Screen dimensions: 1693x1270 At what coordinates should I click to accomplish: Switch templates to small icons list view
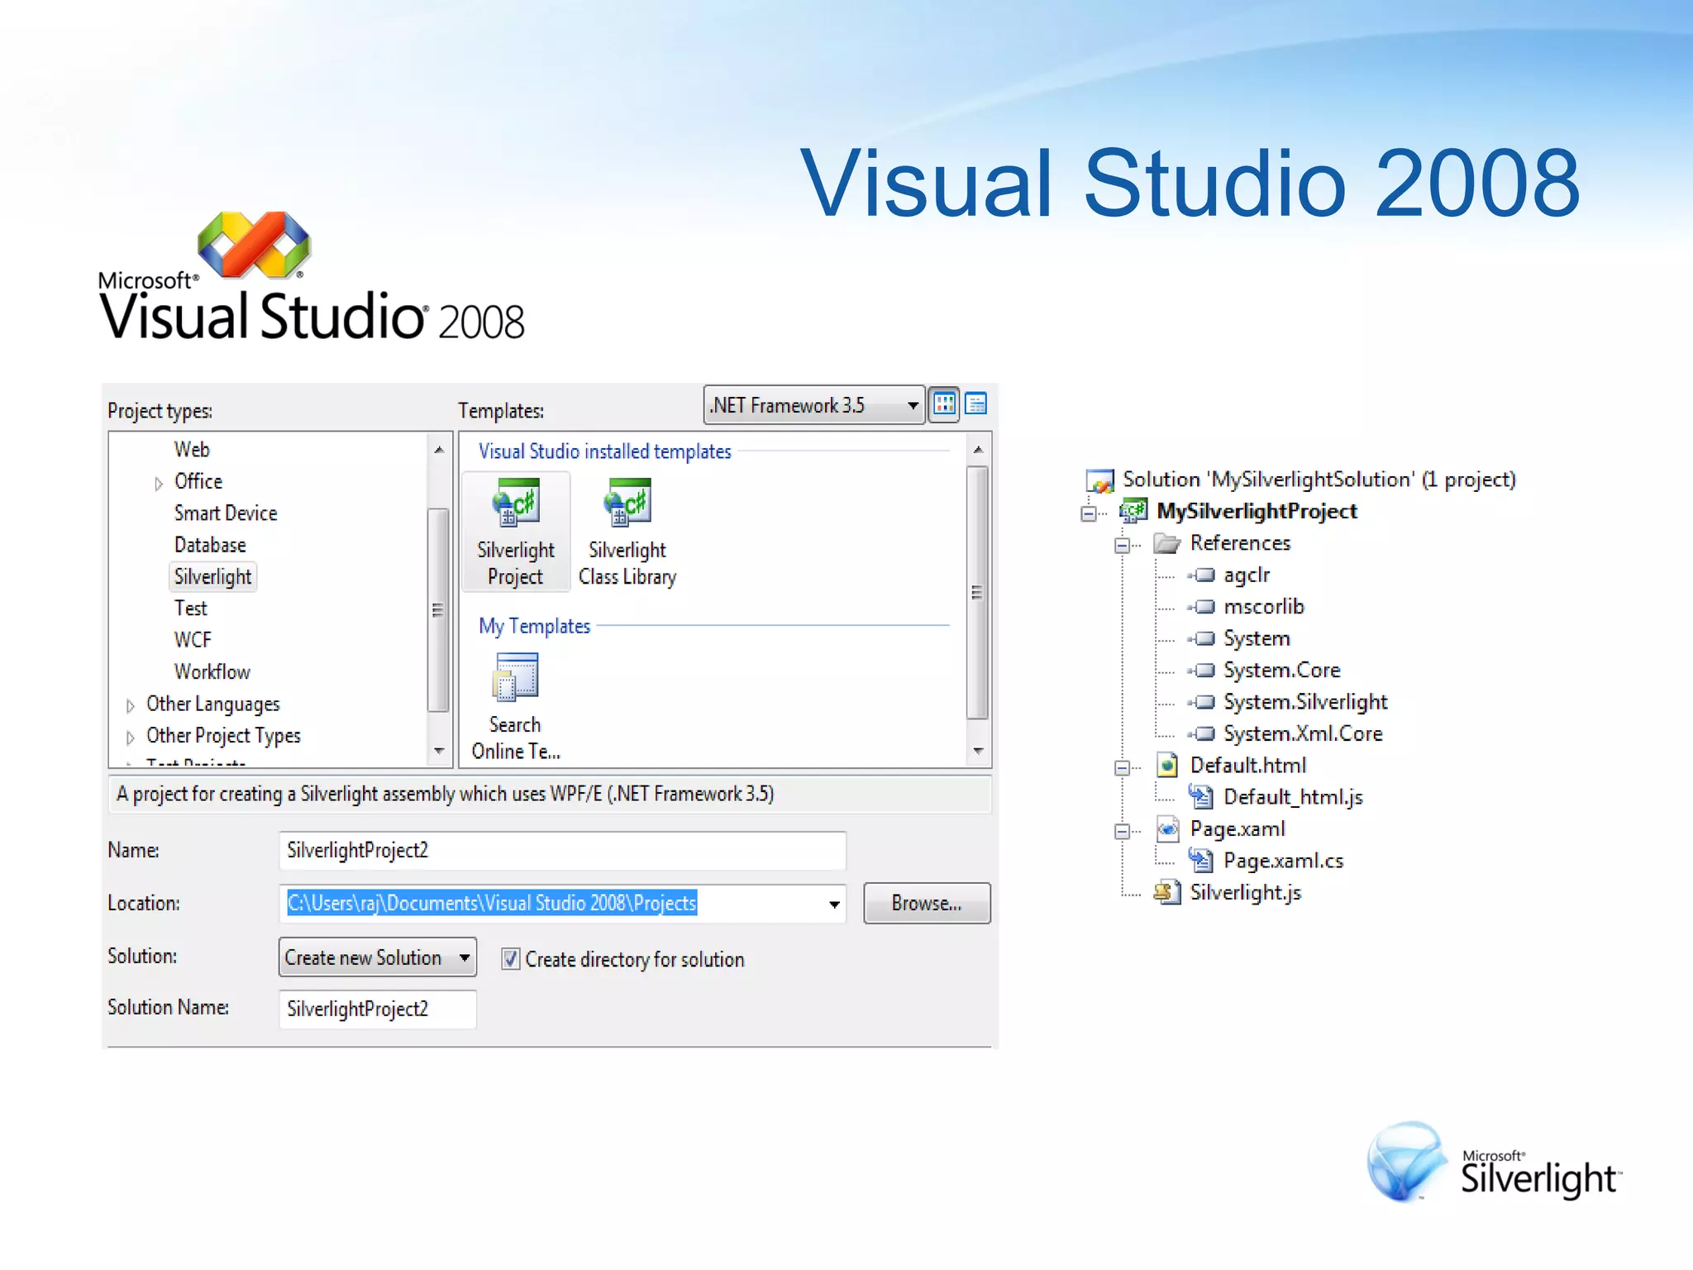(976, 404)
